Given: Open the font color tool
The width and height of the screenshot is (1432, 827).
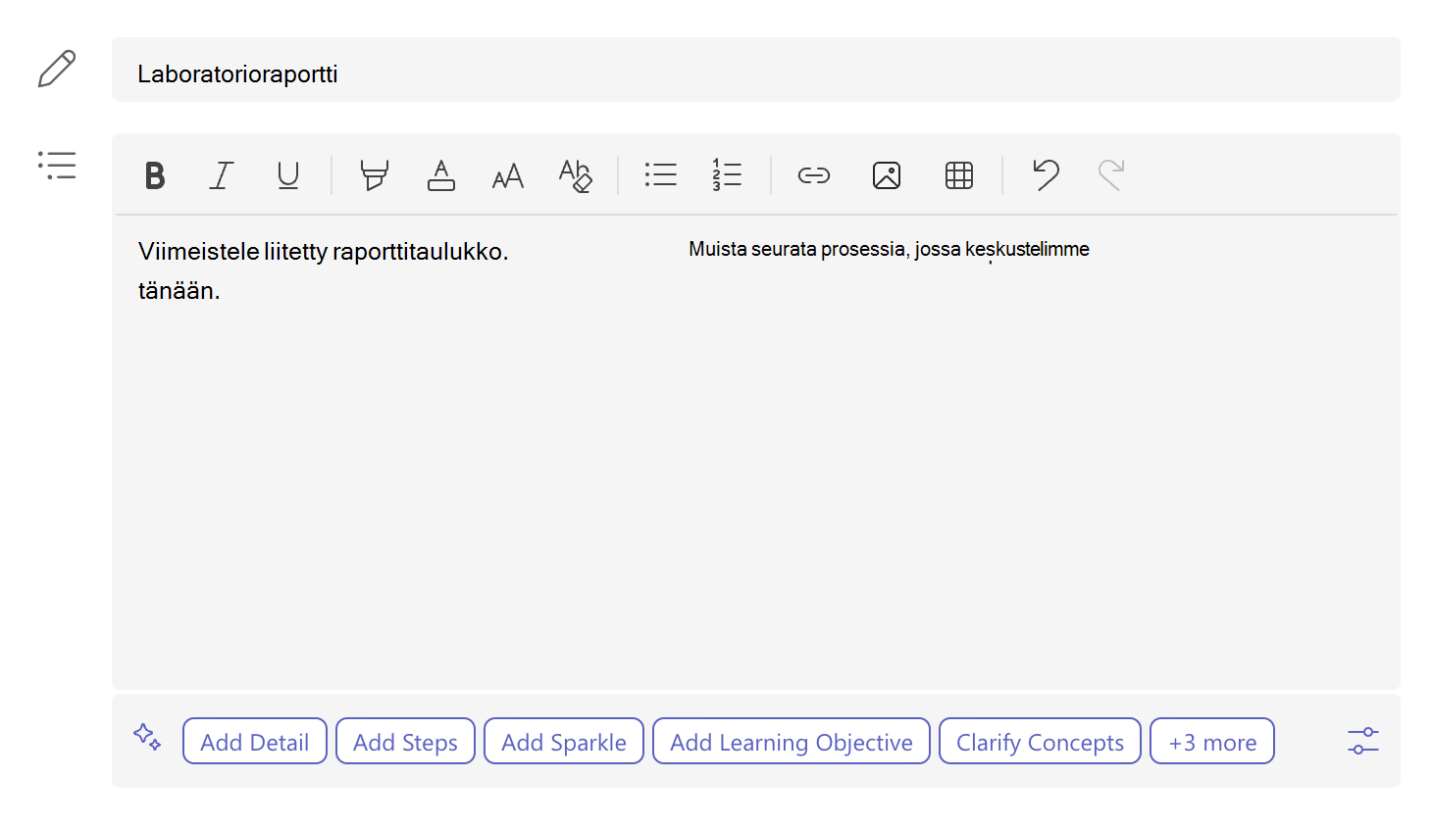Looking at the screenshot, I should pos(441,175).
